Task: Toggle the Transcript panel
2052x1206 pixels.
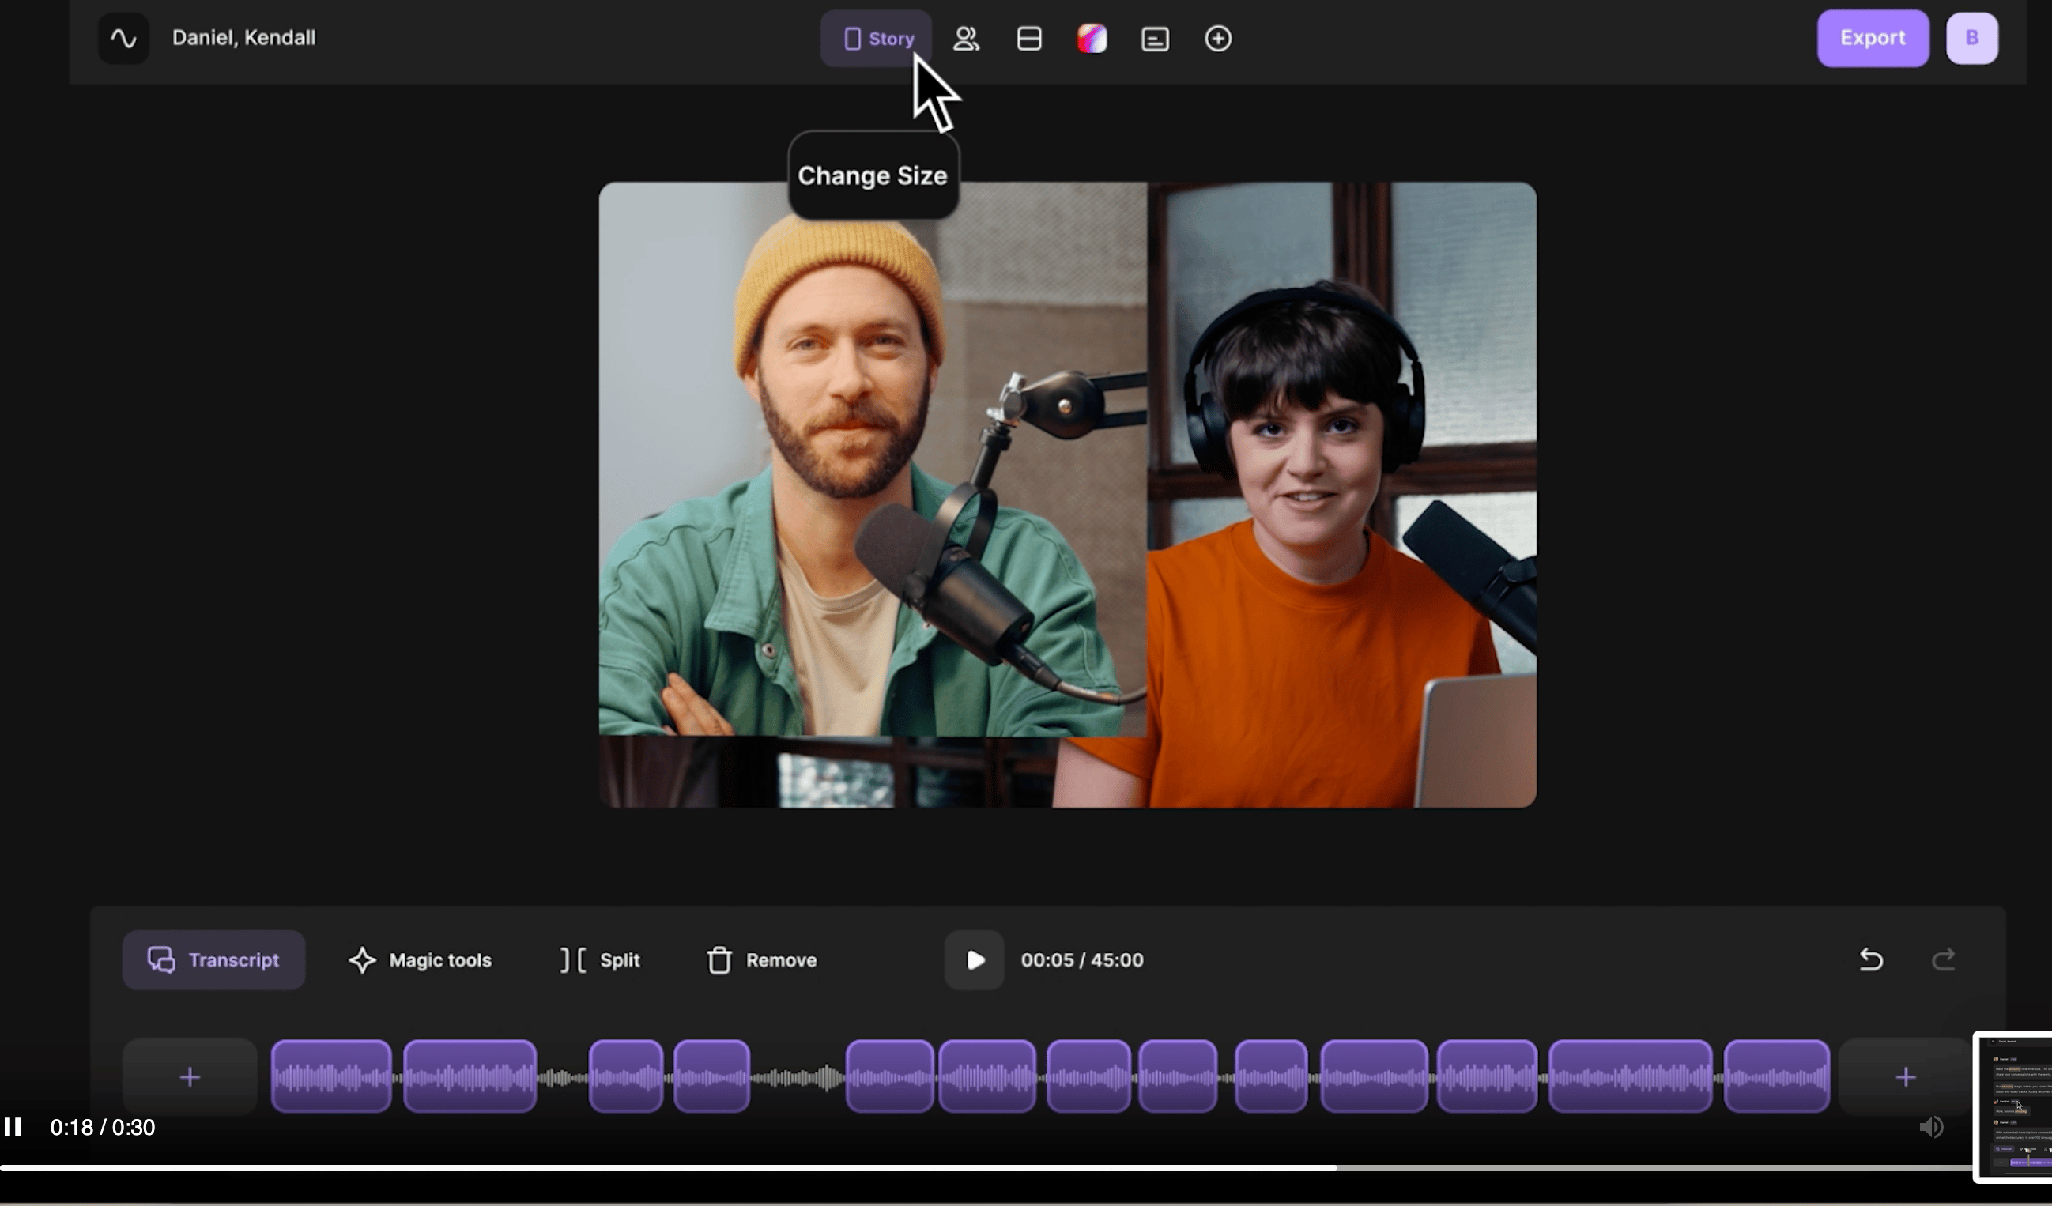Action: tap(213, 960)
